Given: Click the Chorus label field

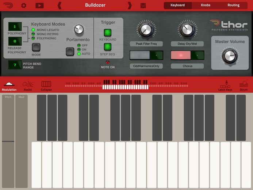Looking at the screenshot, I should coord(187,66).
